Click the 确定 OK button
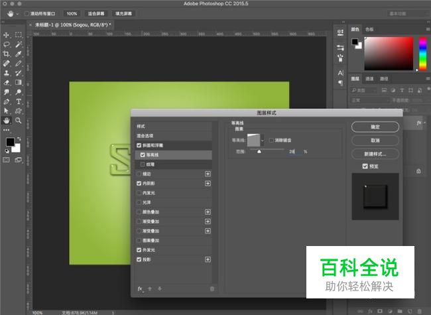The width and height of the screenshot is (431, 315). pyautogui.click(x=375, y=127)
